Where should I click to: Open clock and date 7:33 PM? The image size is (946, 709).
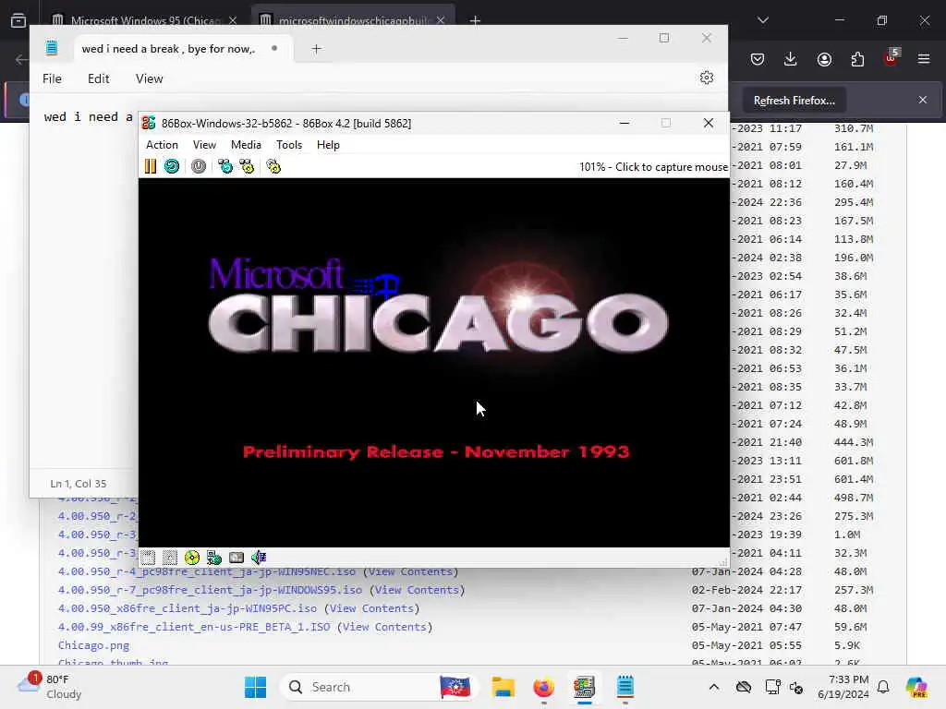tap(843, 687)
